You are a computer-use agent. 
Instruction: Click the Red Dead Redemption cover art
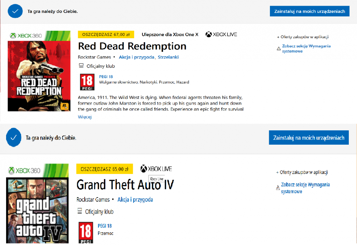(x=34, y=71)
